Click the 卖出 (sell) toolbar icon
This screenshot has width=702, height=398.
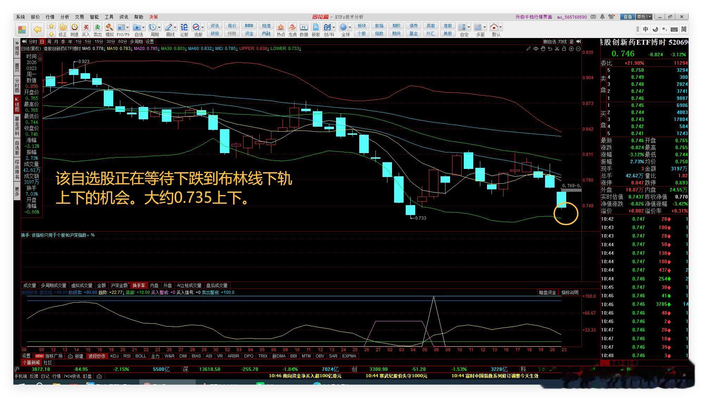coord(97,27)
